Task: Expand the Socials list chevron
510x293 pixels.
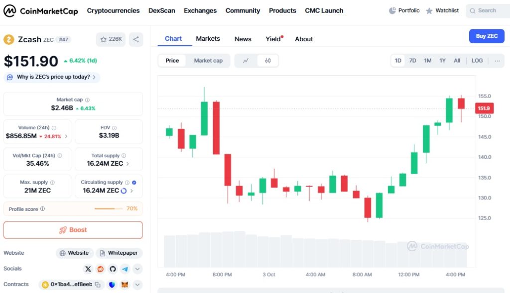Action: 137,269
